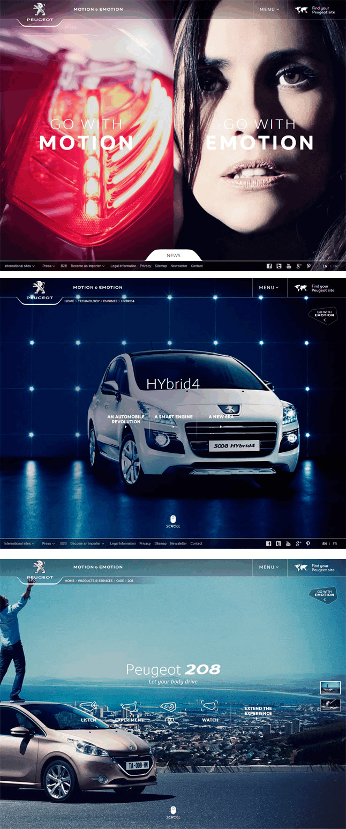Open B2B link in home page footer
This screenshot has width=346, height=829.
[64, 266]
